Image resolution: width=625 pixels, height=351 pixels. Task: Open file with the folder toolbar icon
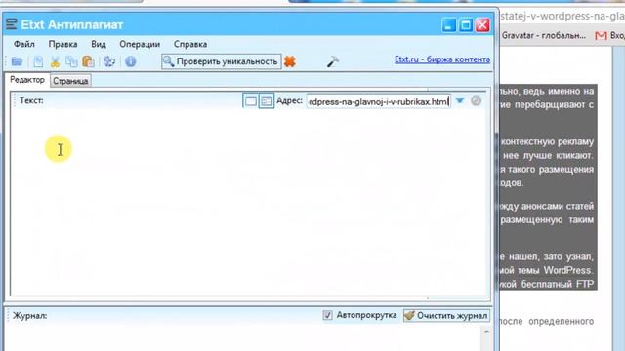pos(17,61)
